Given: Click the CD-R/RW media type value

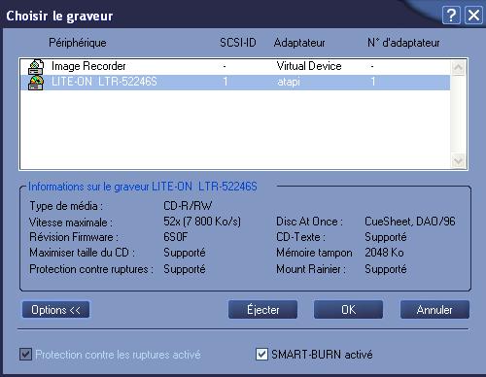Looking at the screenshot, I should [188, 206].
